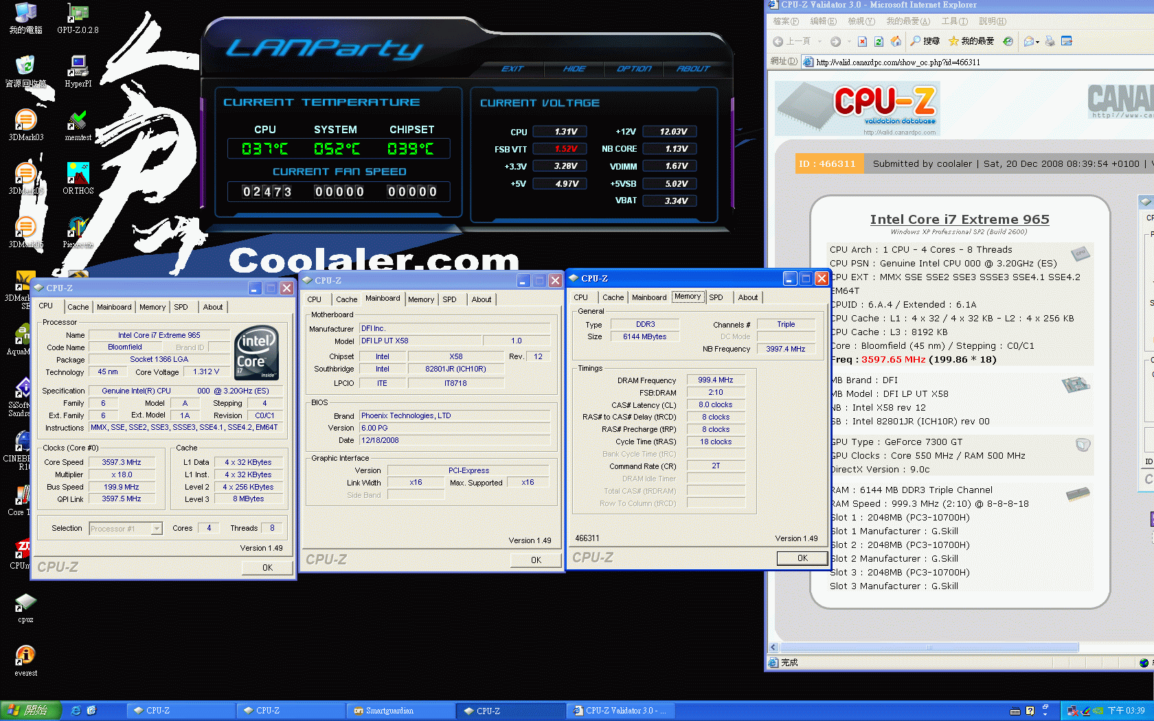The height and width of the screenshot is (721, 1154).
Task: Open the IE History icon
Action: pos(1008,41)
